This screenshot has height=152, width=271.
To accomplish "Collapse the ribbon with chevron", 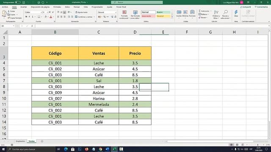I will (269, 22).
